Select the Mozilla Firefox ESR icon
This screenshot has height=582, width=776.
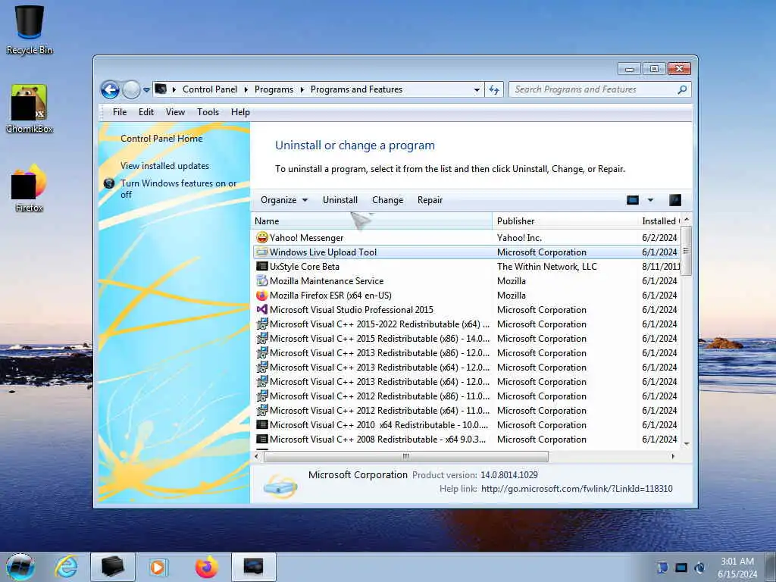[x=261, y=296]
